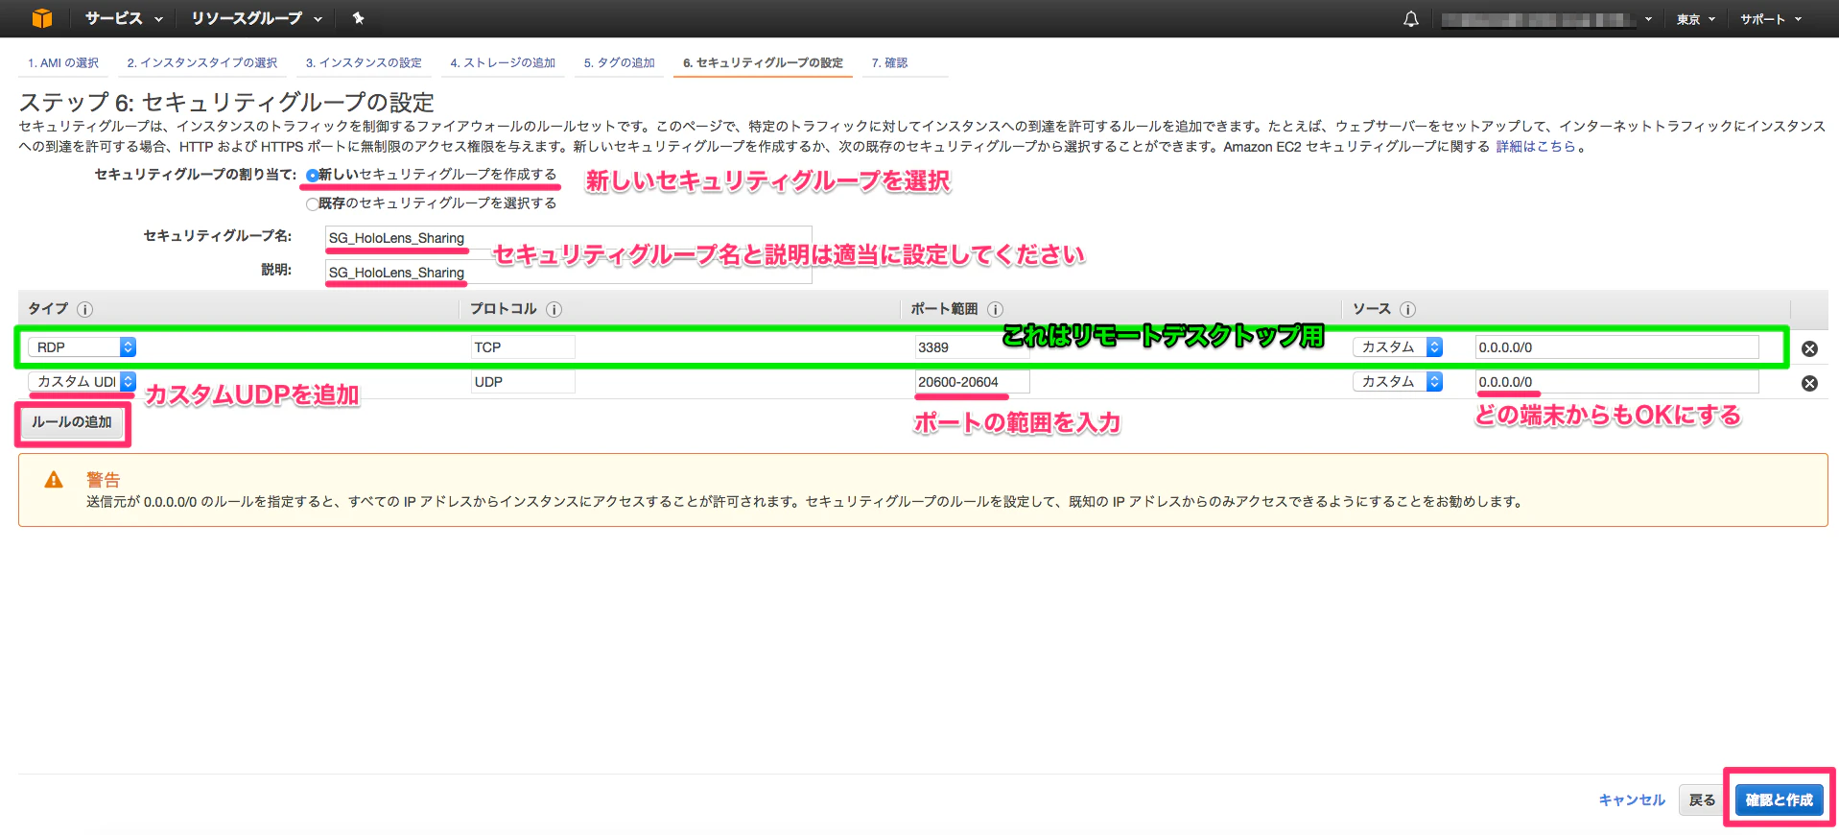Click the ルールの追加 button
Viewport: 1839px width, 835px height.
(x=72, y=422)
